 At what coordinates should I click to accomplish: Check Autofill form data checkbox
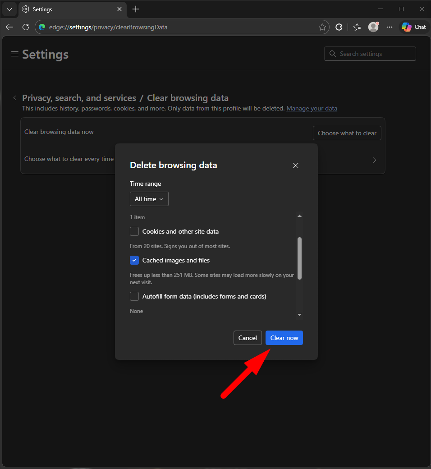pos(134,296)
